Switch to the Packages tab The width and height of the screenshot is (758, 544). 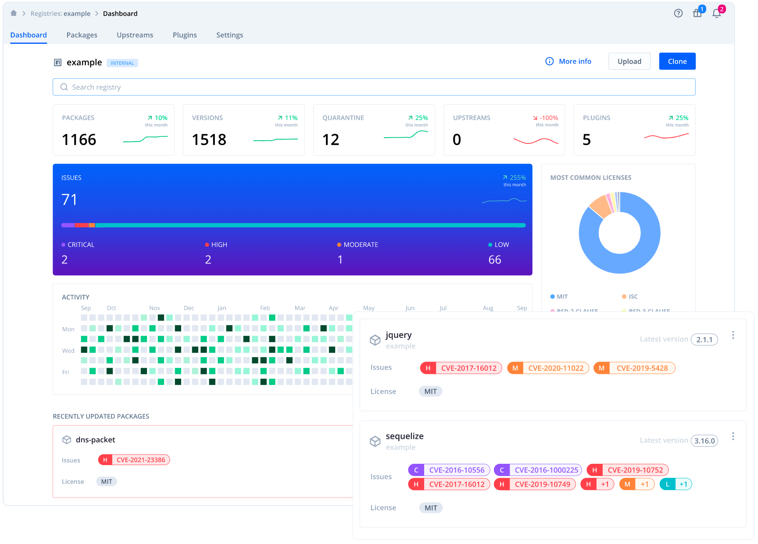(x=82, y=35)
